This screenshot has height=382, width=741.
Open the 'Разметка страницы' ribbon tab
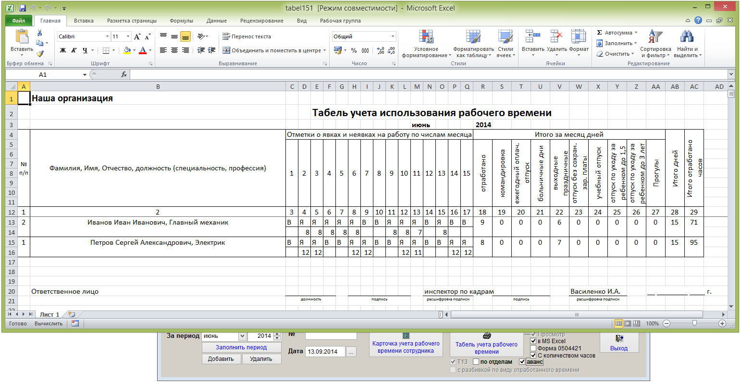(132, 21)
